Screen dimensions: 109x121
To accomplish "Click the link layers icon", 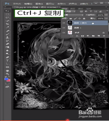I will [x=72, y=36].
